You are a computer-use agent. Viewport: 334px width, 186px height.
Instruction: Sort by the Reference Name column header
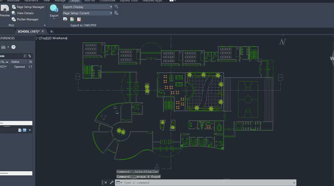click(x=4, y=62)
